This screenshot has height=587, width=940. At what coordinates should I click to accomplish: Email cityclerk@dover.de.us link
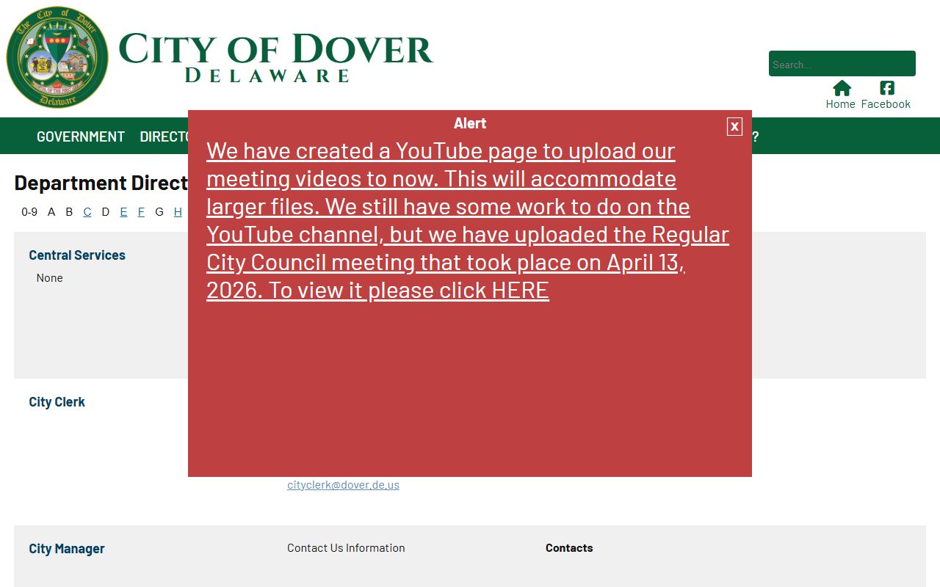click(x=343, y=484)
